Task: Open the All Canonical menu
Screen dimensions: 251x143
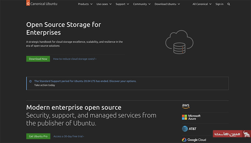Action: pyautogui.click(x=202, y=4)
